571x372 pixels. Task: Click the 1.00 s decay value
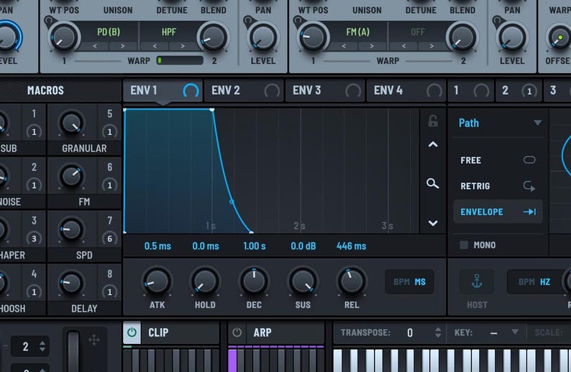click(254, 246)
